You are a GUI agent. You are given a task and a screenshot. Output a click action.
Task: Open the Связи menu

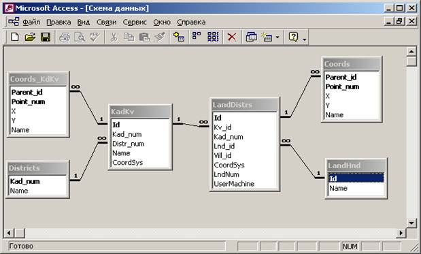click(106, 22)
